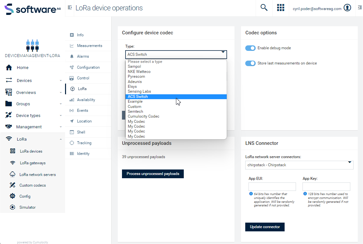
Task: Click the Home house icon
Action: (9, 68)
